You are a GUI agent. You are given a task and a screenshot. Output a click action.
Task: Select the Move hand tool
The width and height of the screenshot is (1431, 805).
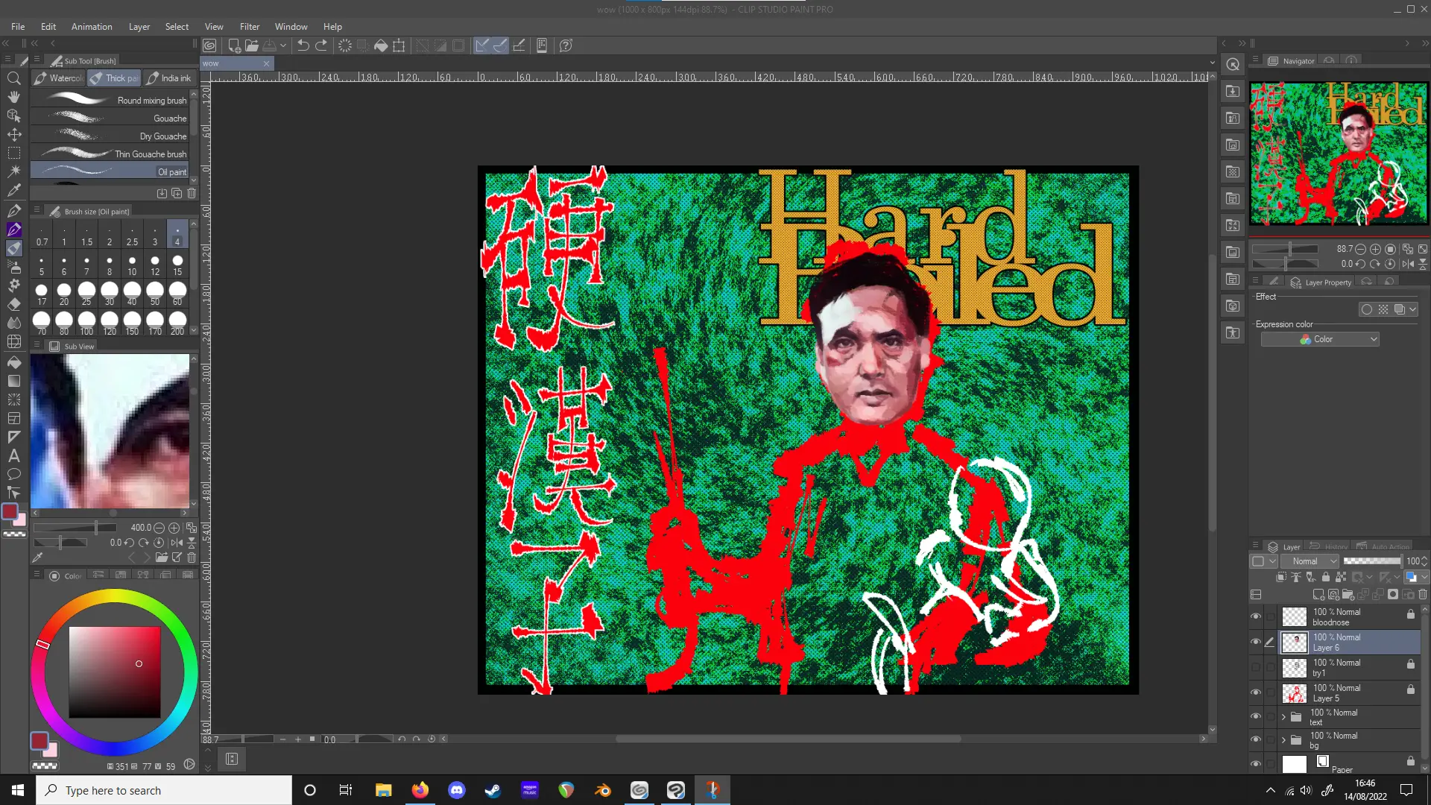[x=13, y=97]
